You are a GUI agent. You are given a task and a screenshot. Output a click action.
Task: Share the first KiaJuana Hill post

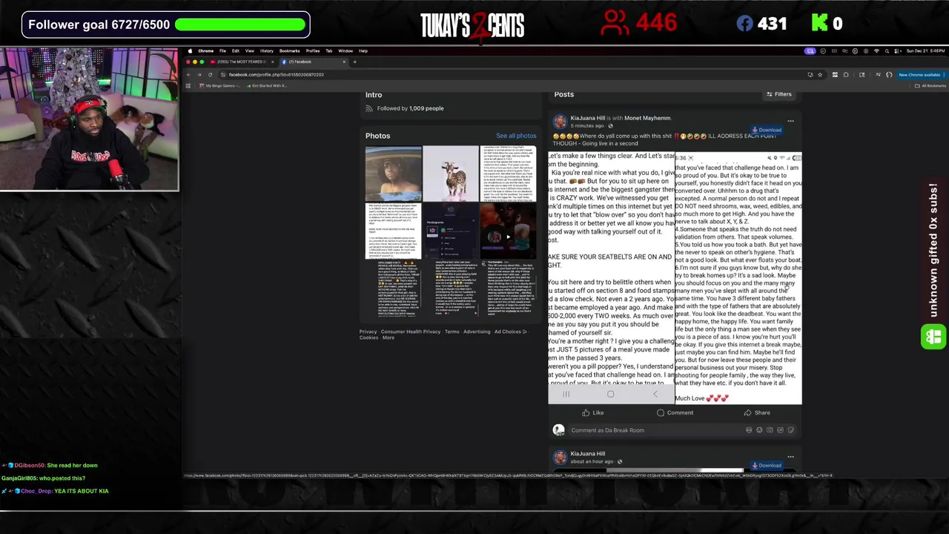757,412
